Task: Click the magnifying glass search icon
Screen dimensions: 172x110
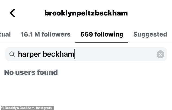Action: pos(12,54)
